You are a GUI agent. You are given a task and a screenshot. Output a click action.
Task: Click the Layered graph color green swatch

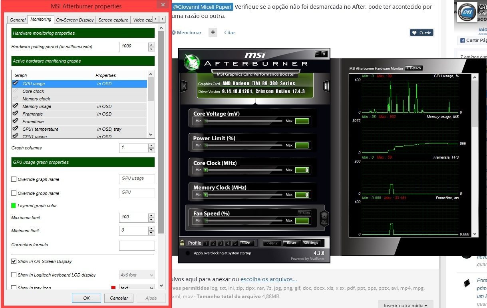point(14,206)
